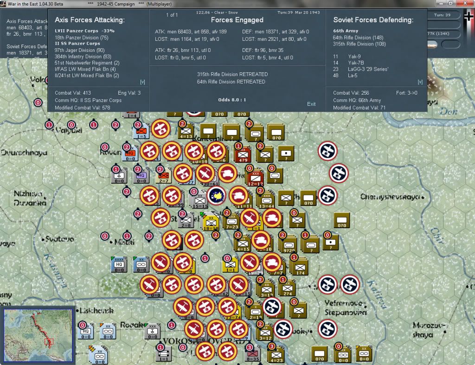This screenshot has height=365, width=475.
Task: Click the 315th Rifle Division RETREATED message
Action: (232, 74)
